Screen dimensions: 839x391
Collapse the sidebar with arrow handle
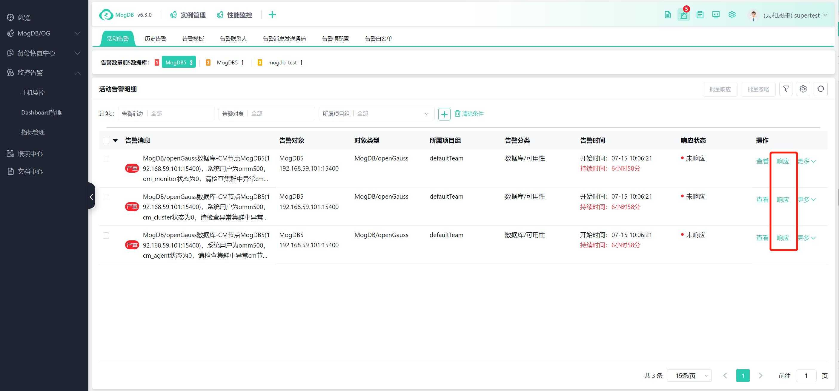[92, 196]
